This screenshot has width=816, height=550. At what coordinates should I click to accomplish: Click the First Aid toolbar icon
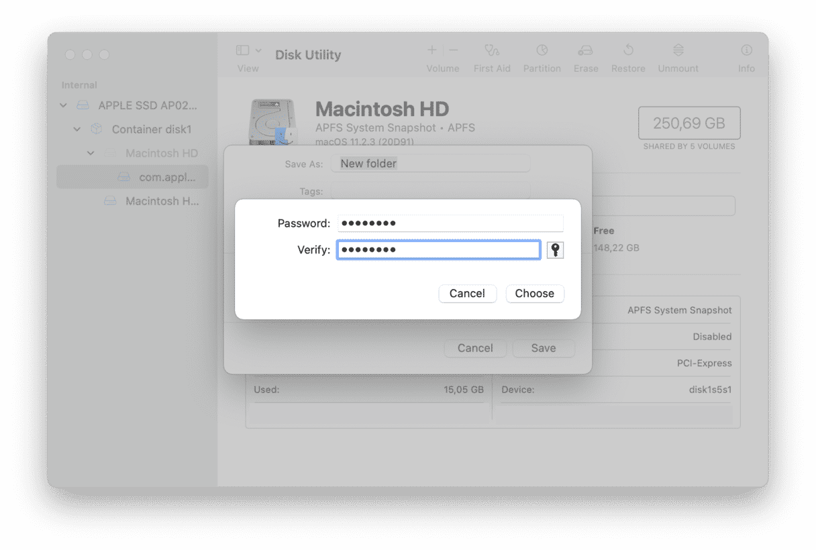click(x=492, y=50)
